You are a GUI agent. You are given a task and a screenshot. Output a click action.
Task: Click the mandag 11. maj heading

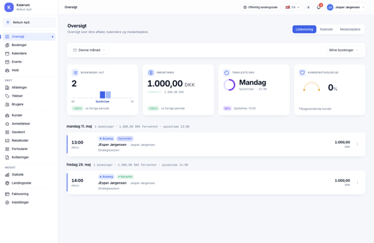(79, 126)
